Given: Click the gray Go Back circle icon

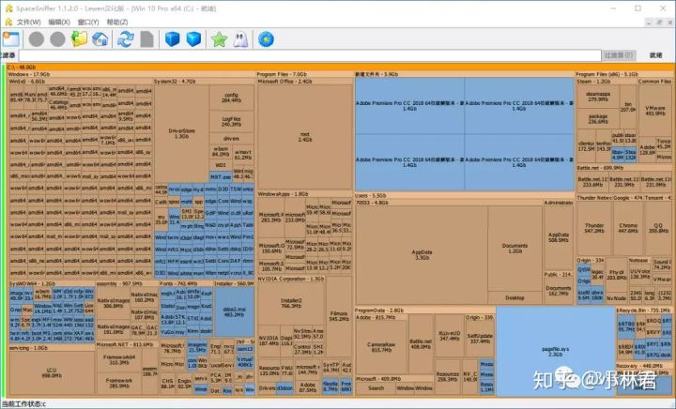Looking at the screenshot, I should point(37,38).
